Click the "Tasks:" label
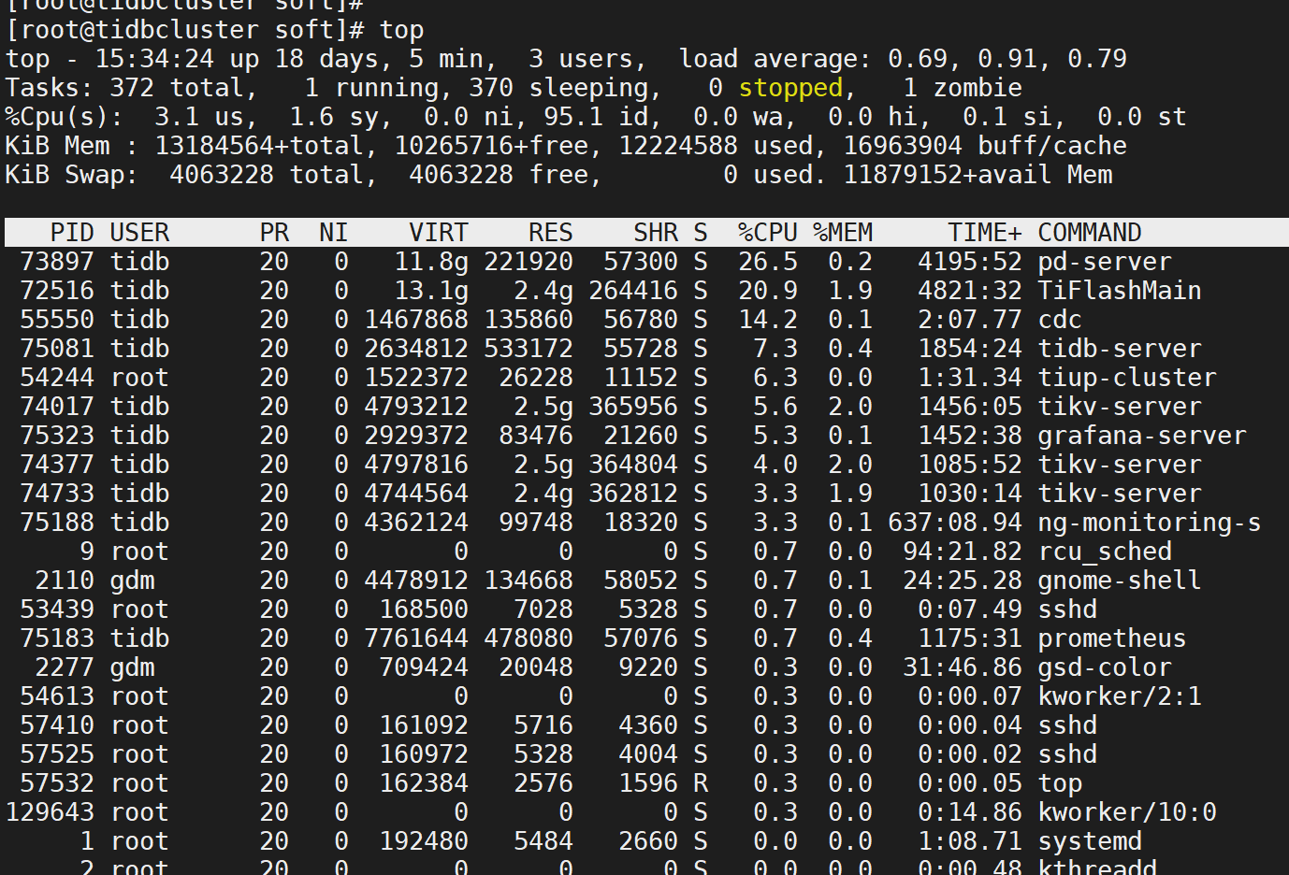 50,88
